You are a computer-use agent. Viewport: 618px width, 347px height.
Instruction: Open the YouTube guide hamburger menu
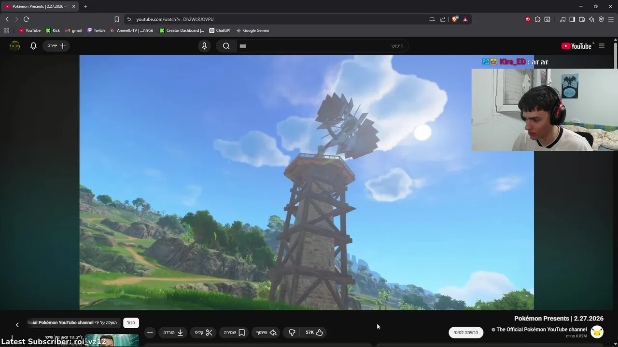pyautogui.click(x=602, y=46)
